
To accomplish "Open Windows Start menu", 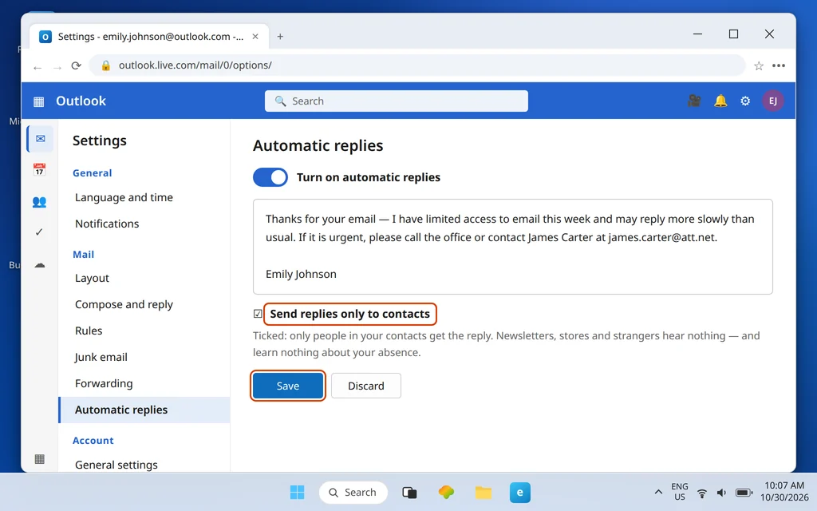I will coord(297,492).
